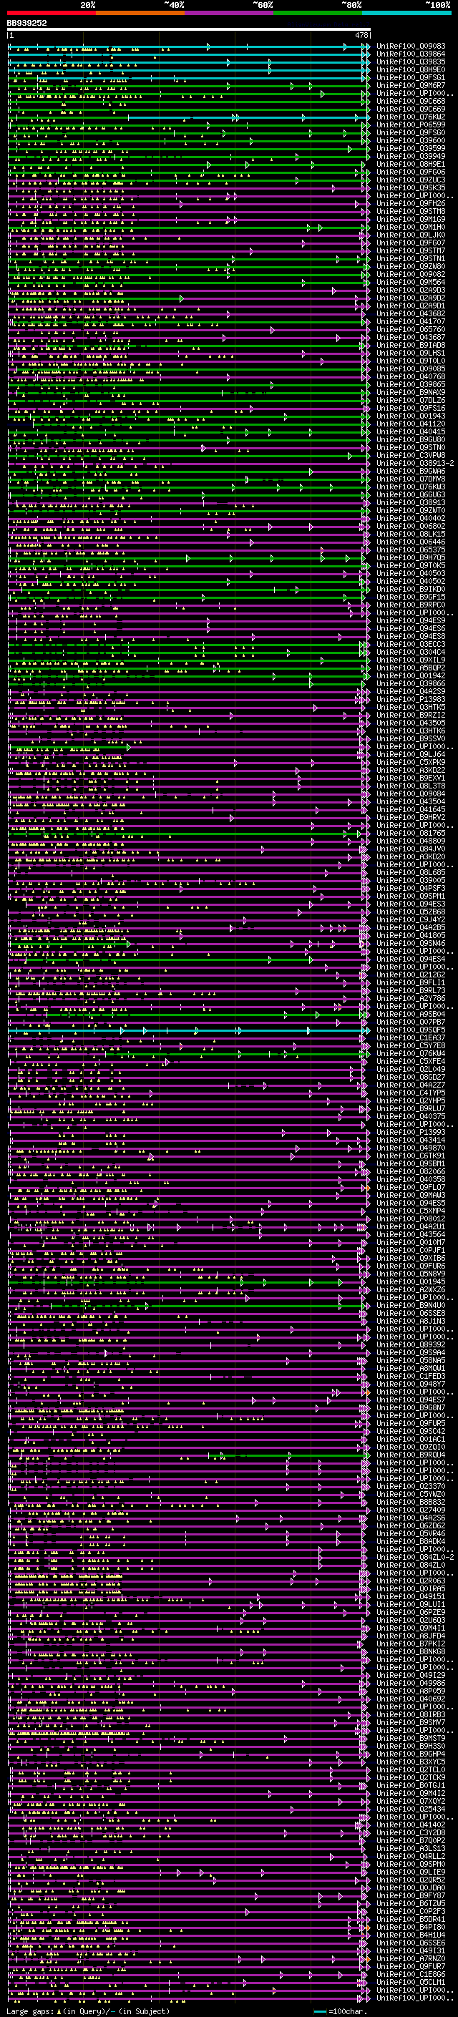
Task: Pick hit UniRef100_A8JFD4
Action: click(411, 1636)
